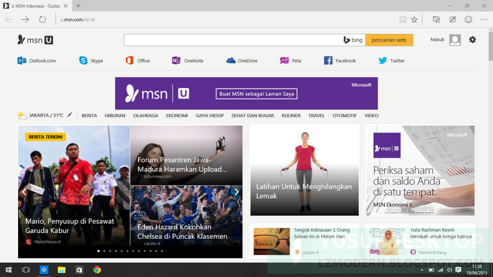493x277 pixels.
Task: Select the last carousel pagination dot
Action: (162, 251)
